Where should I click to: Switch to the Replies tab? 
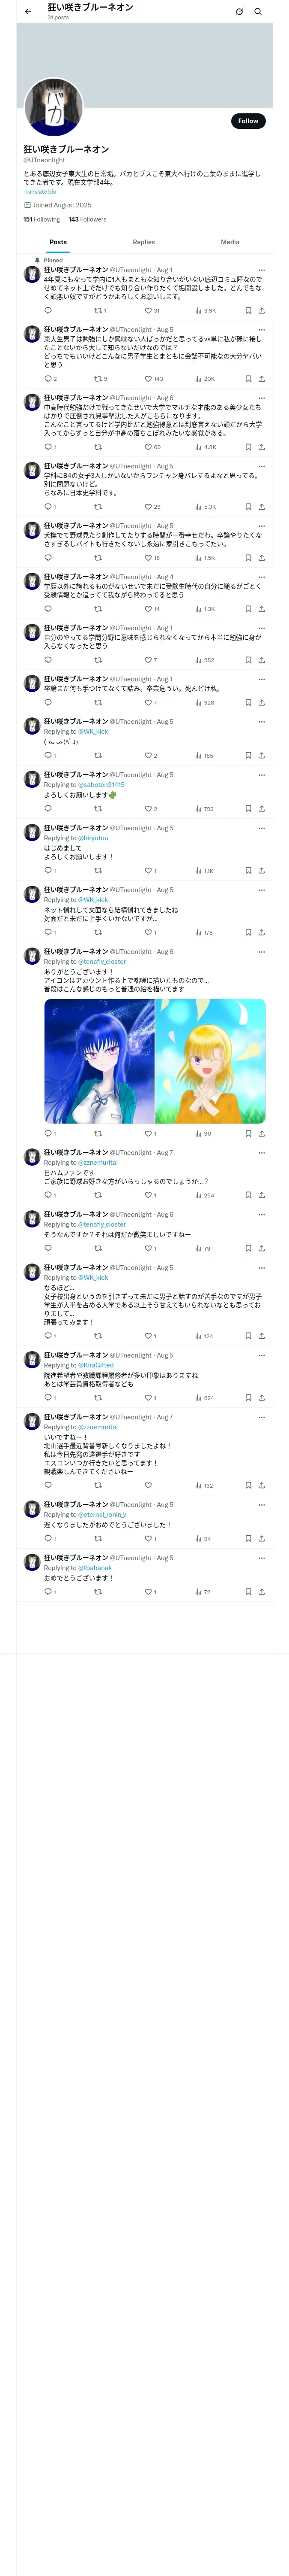click(x=143, y=242)
